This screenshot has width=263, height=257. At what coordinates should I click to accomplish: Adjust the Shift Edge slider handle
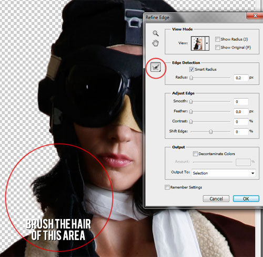(x=211, y=131)
